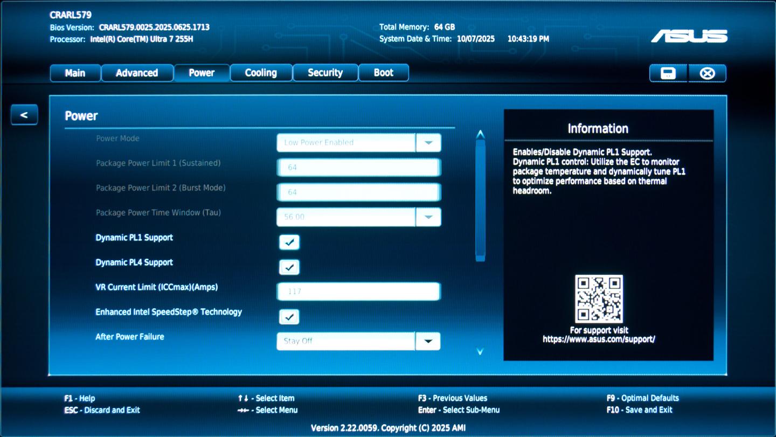Click the Version 2.22.0059 AMI copyright text
Image resolution: width=776 pixels, height=437 pixels.
coord(388,428)
